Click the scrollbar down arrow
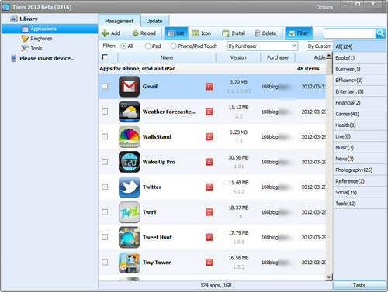 329,277
